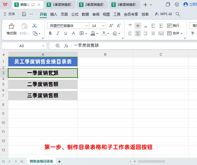Click the Format Painter brush icon

[11, 26]
